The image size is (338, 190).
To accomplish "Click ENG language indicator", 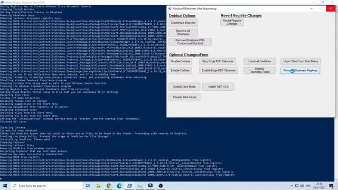I will [x=308, y=186].
